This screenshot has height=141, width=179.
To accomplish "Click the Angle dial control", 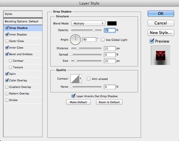I will [75, 40].
